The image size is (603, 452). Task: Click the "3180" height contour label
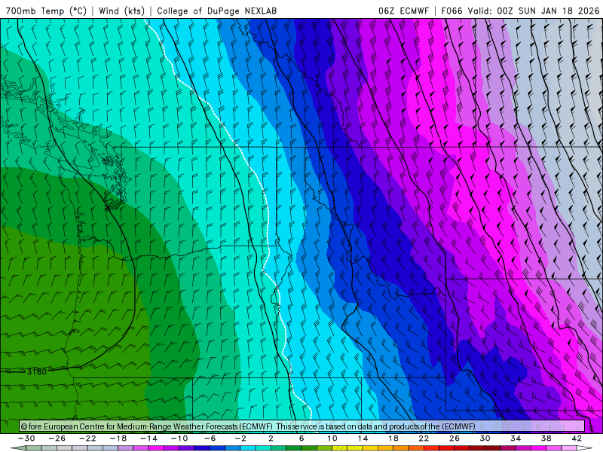point(37,371)
